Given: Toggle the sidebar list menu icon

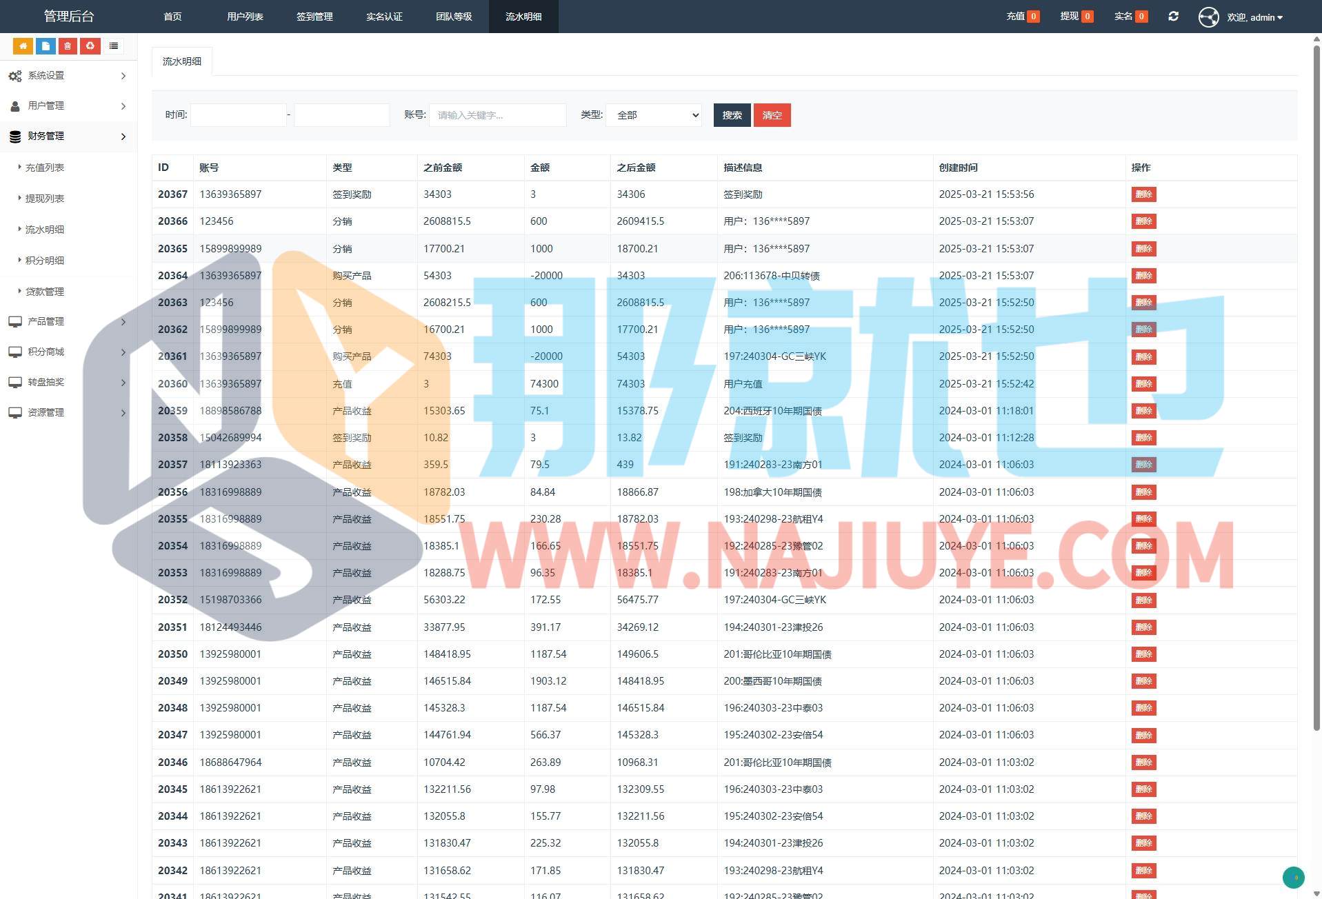Looking at the screenshot, I should point(114,46).
